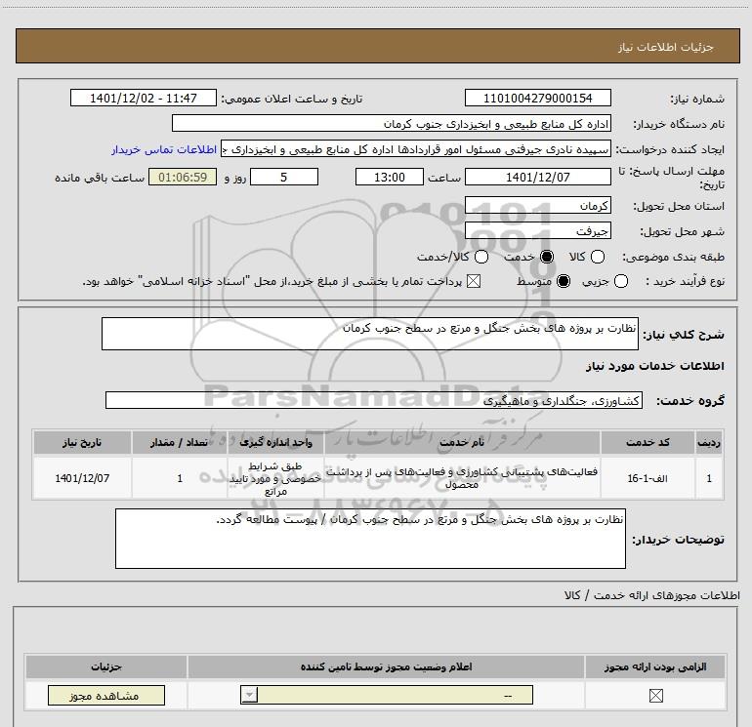Click the مشاهده مجوز button
Viewport: 752px width, 727px height.
(106, 696)
